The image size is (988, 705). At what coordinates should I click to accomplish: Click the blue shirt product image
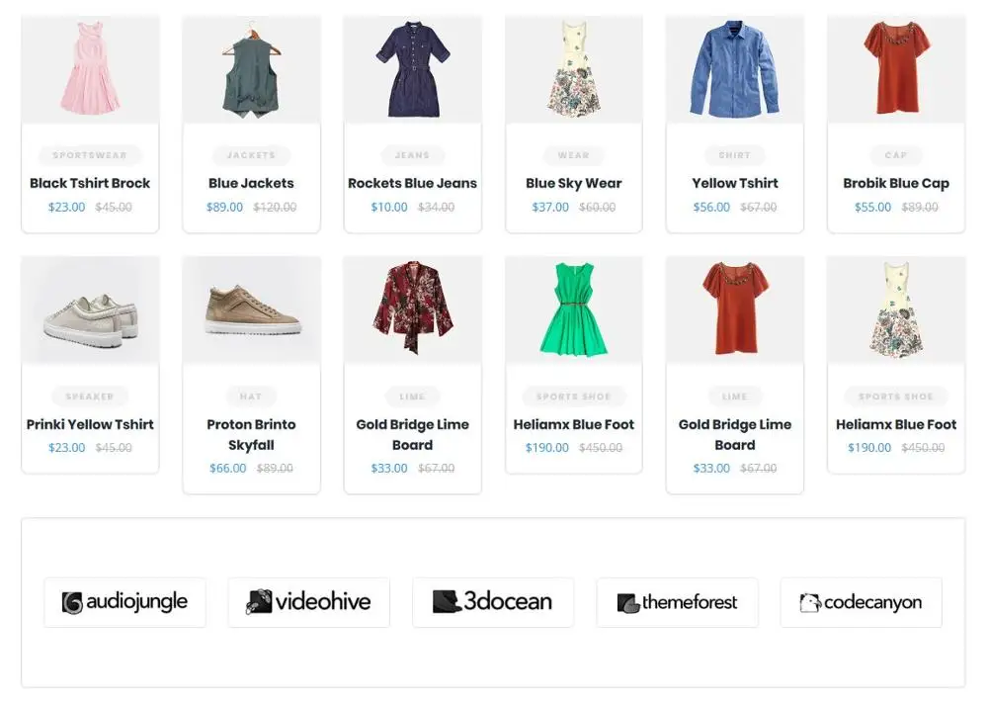pos(734,67)
